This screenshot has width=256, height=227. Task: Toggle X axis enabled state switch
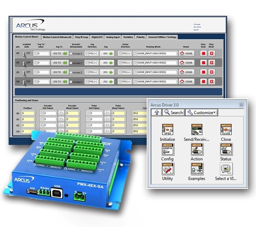tap(24, 55)
